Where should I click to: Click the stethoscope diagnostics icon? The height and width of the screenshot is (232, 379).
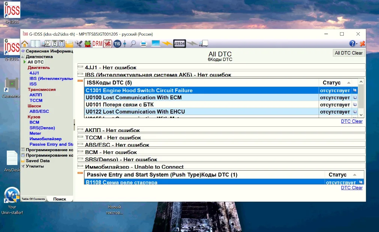(46, 44)
